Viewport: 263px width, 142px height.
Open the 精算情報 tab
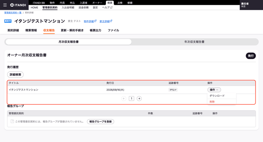pyautogui.click(x=31, y=30)
